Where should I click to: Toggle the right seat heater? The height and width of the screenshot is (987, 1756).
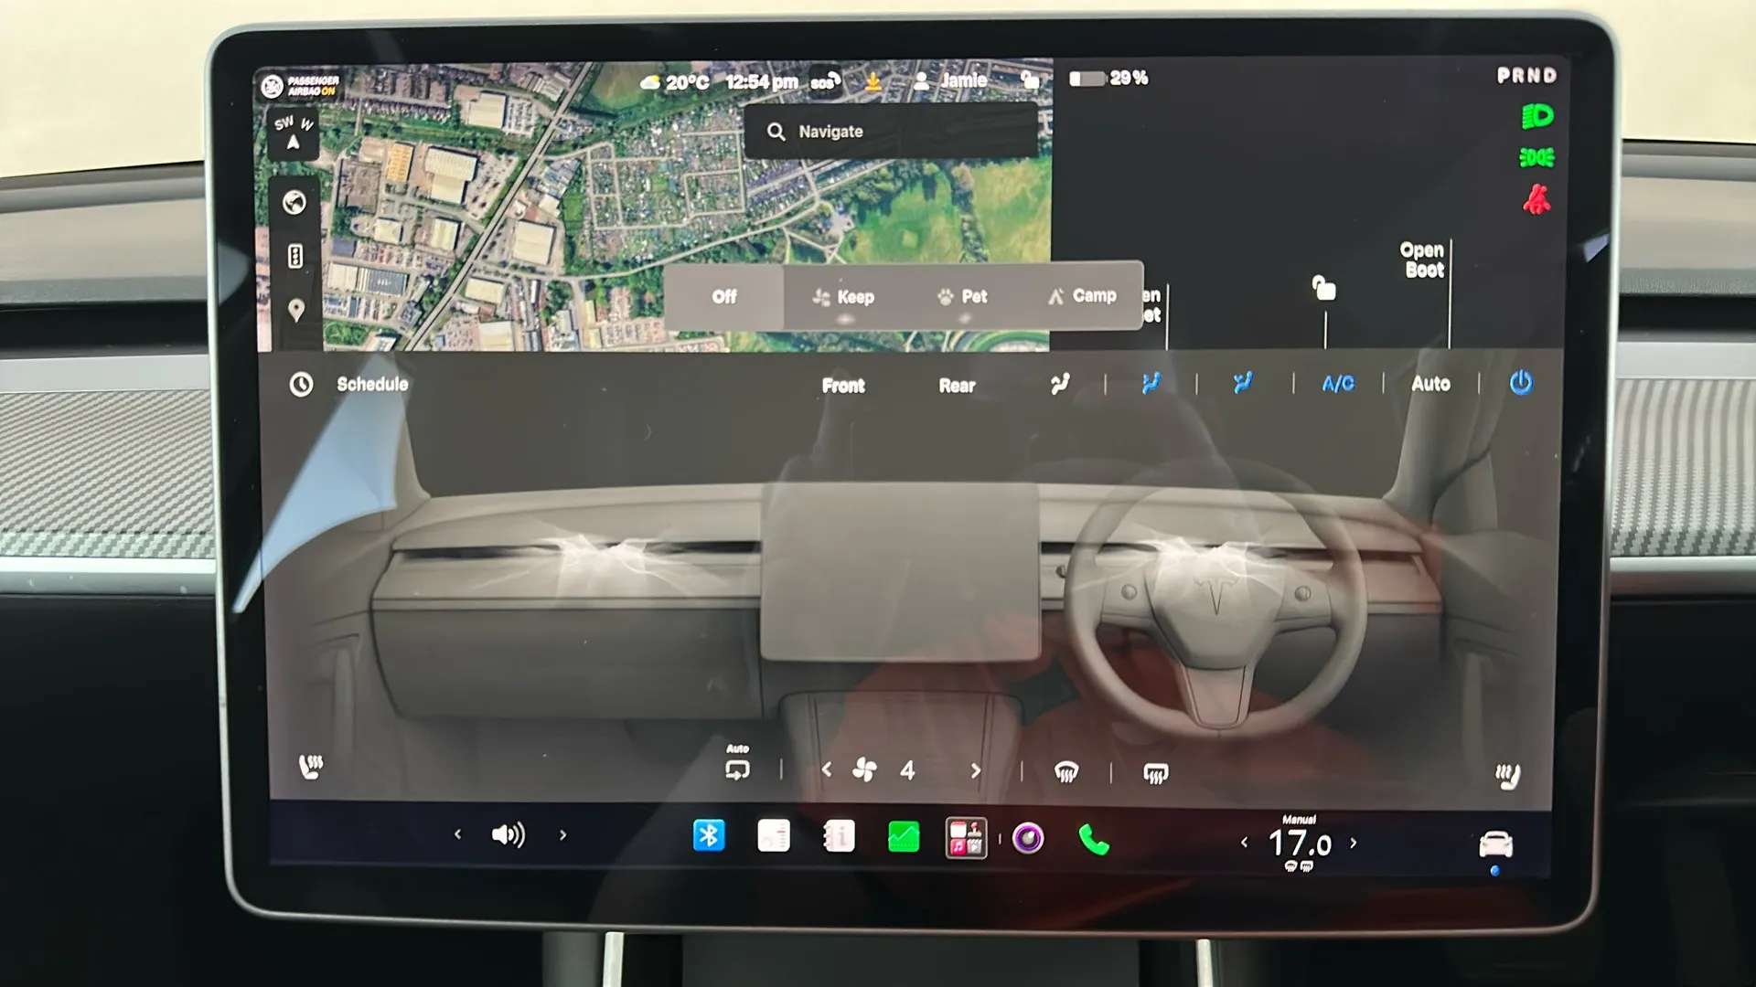click(x=1507, y=777)
